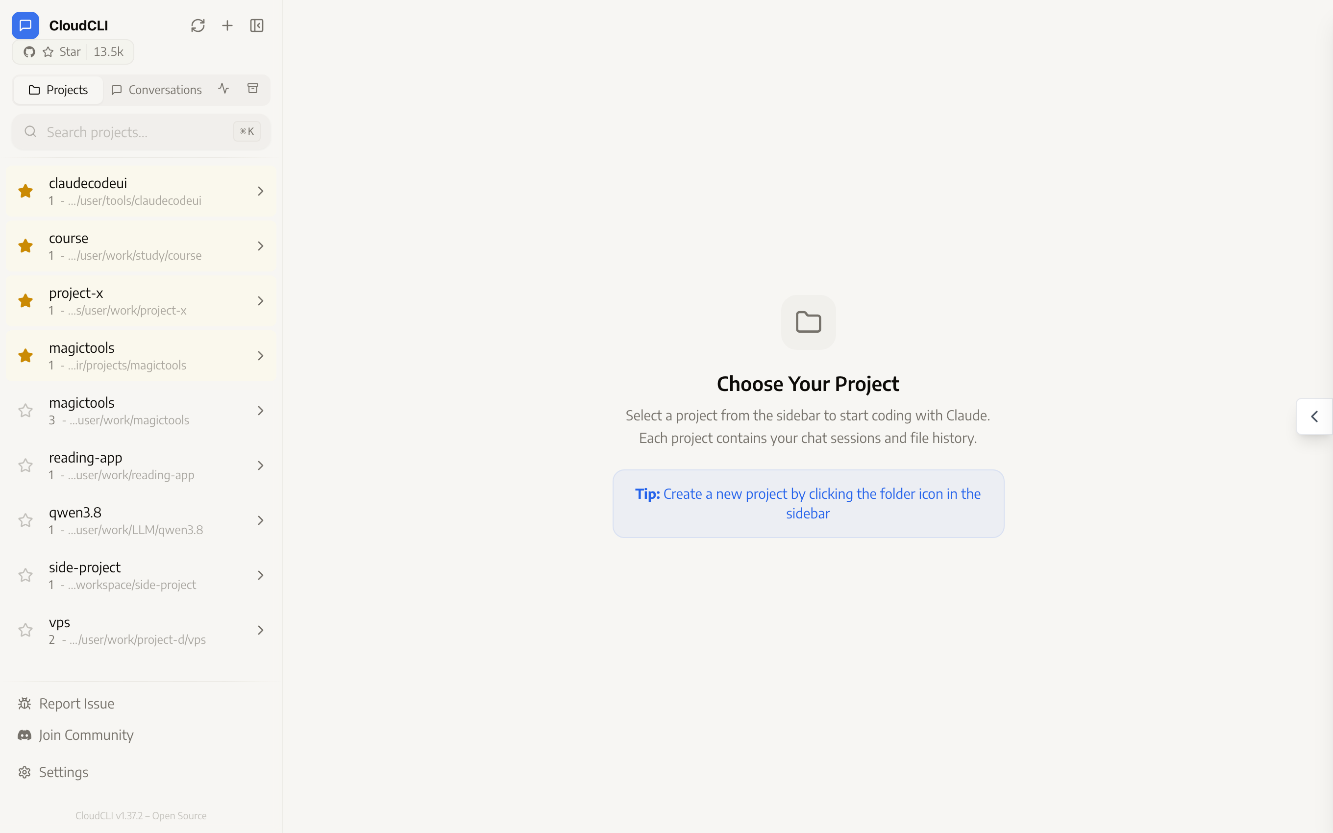This screenshot has height=833, width=1333.
Task: Click the ⌘K shortcut badge
Action: point(247,131)
